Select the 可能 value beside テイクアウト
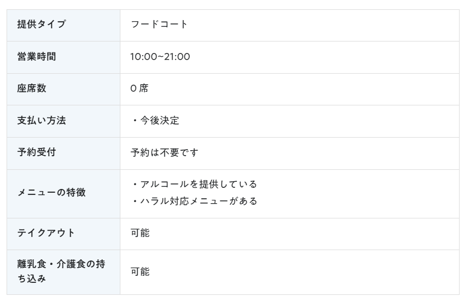This screenshot has height=308, width=470. pos(140,233)
